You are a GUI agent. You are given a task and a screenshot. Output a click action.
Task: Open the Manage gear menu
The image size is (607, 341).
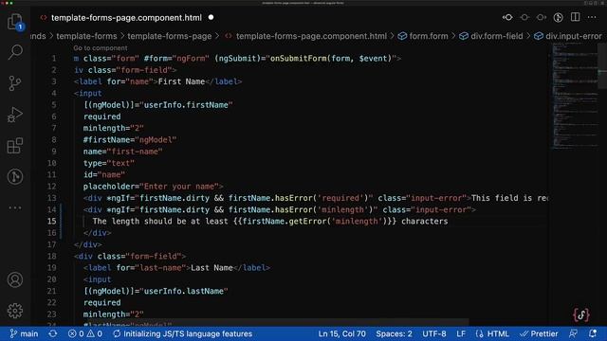[15, 311]
